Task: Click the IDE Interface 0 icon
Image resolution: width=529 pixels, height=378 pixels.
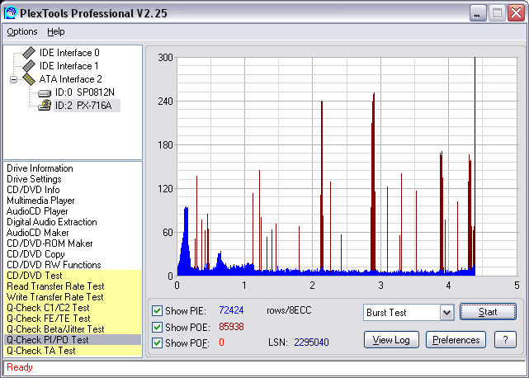Action: click(x=29, y=53)
